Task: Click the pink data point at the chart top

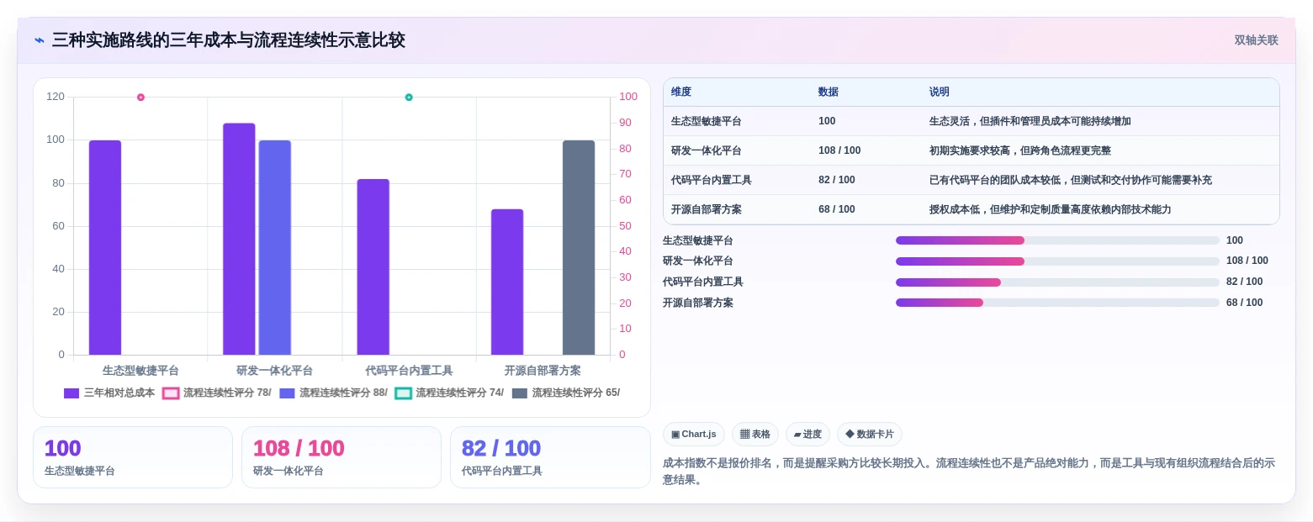Action: pyautogui.click(x=140, y=98)
